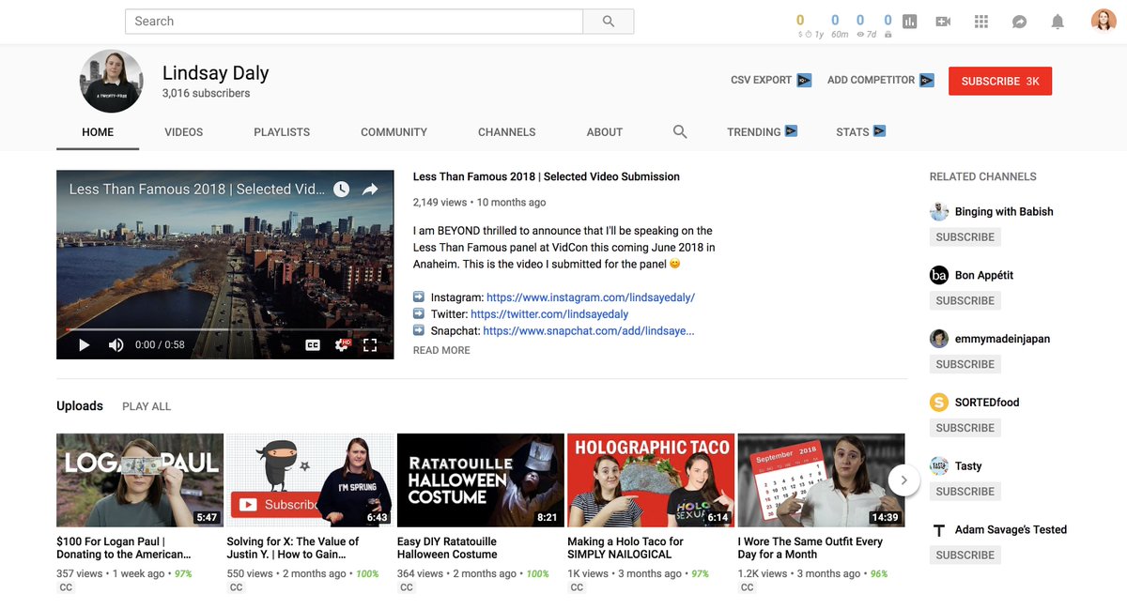This screenshot has height=609, width=1127.
Task: Click the upload video camera icon
Action: tap(943, 22)
